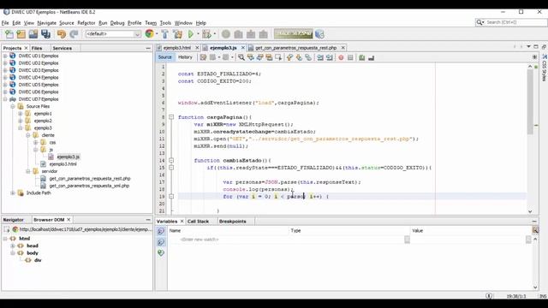Expand the ejemplo1 folder
Viewport: 548px width, 308px height.
pos(21,114)
